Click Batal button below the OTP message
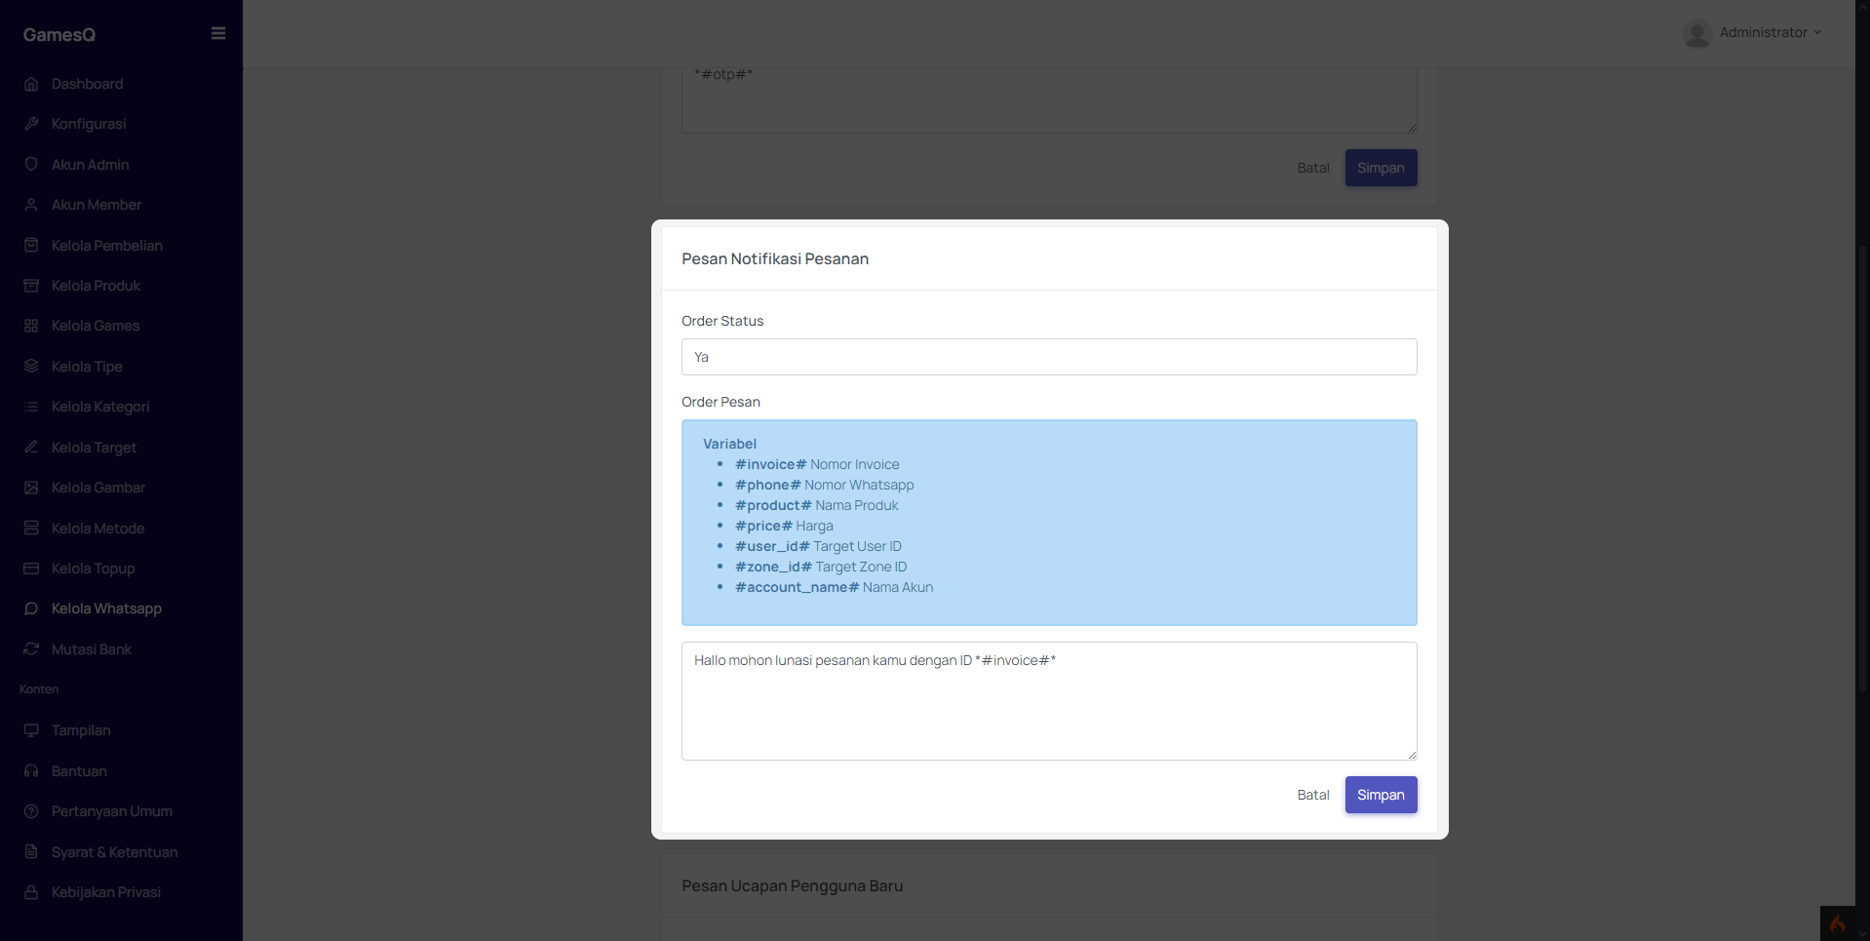The image size is (1870, 941). pos(1313,168)
